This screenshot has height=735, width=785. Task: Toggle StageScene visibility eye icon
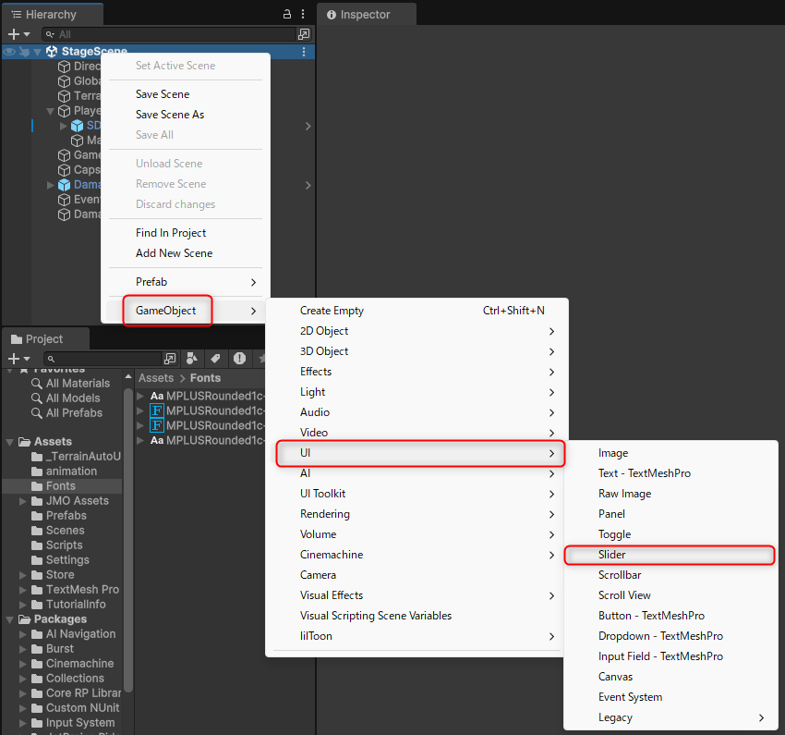pos(9,52)
